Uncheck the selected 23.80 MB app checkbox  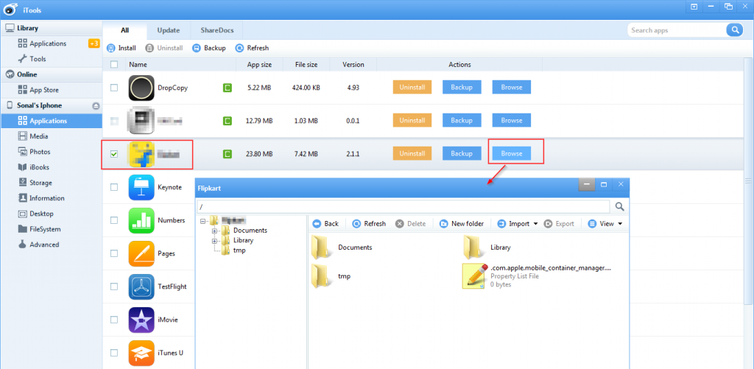click(x=114, y=154)
